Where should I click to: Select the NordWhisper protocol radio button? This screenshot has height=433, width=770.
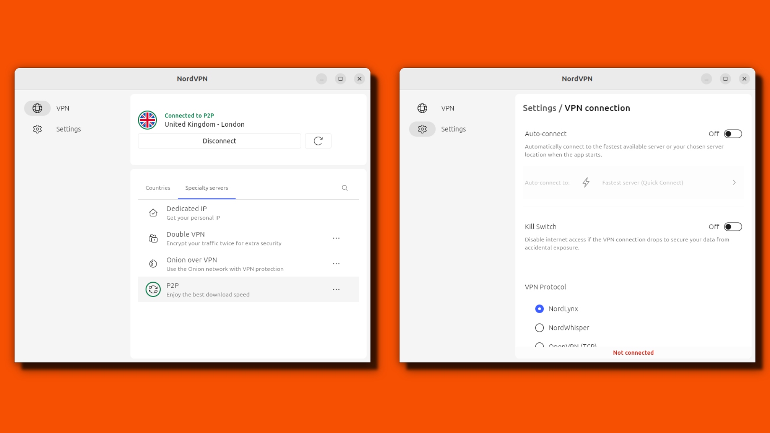[539, 328]
